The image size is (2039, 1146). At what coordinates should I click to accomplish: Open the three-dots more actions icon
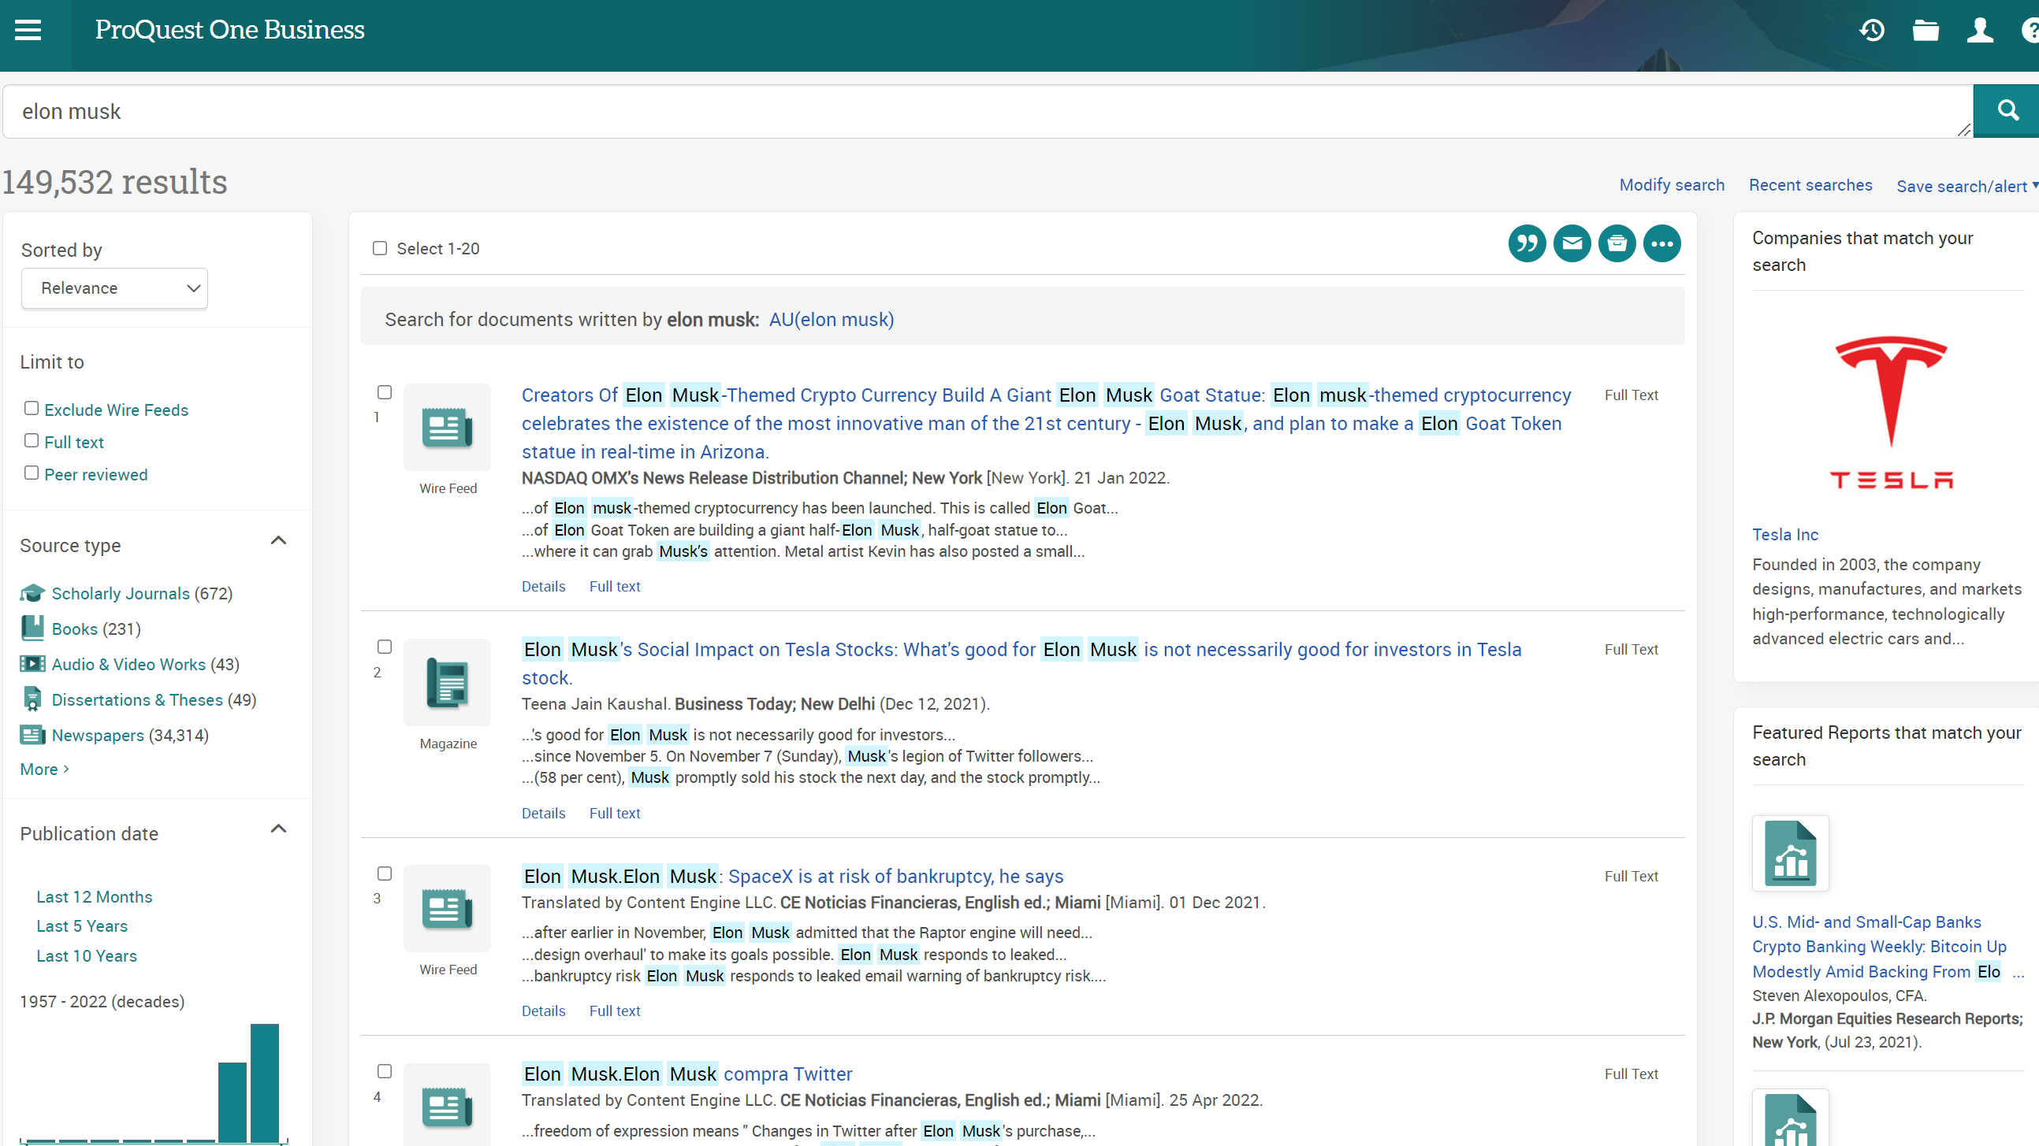click(1662, 243)
